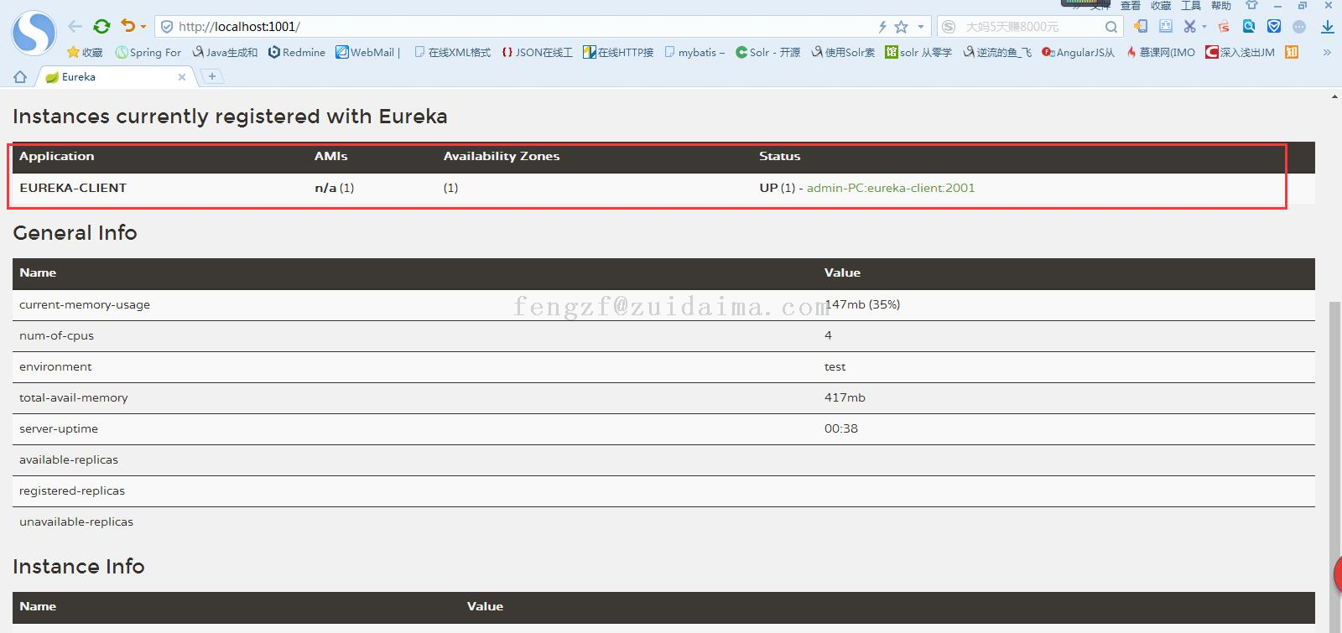Click the lightning speed-mode icon in address bar
1342x633 pixels.
pos(882,27)
